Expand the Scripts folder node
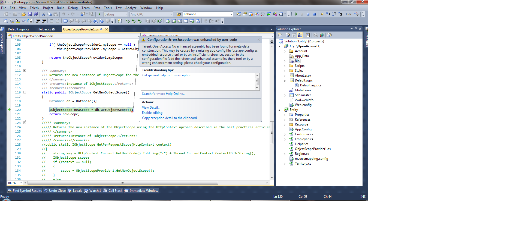519x251 pixels. click(x=285, y=66)
